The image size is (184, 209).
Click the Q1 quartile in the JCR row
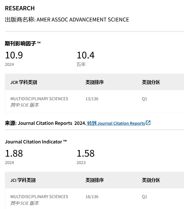pos(144,99)
